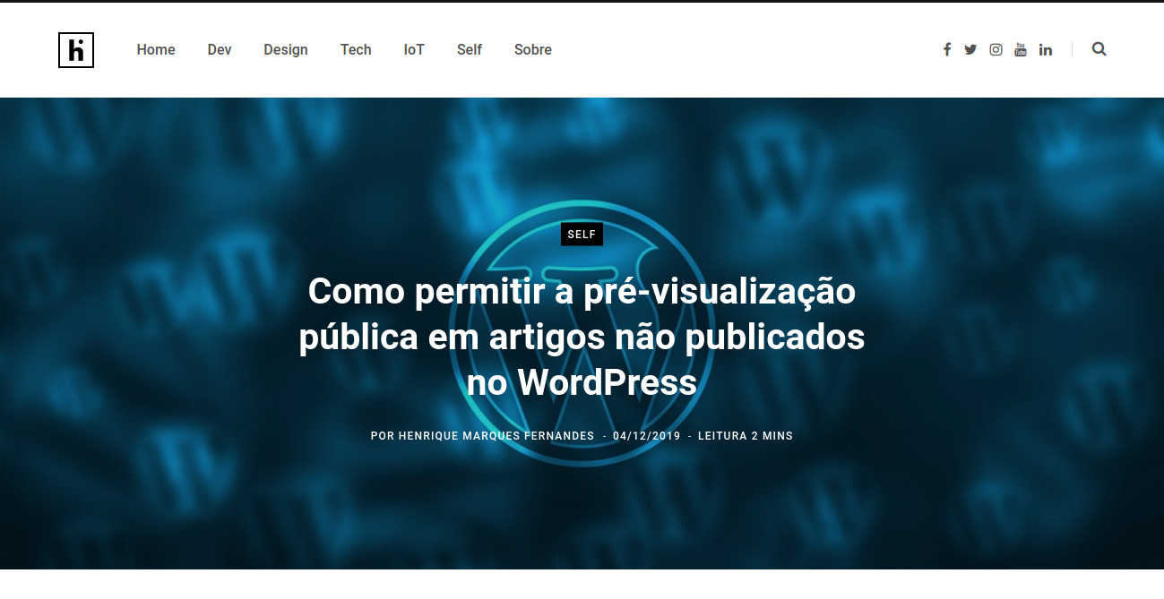Open author Henrique Marques Fernandes link
This screenshot has width=1164, height=599.
tap(495, 436)
